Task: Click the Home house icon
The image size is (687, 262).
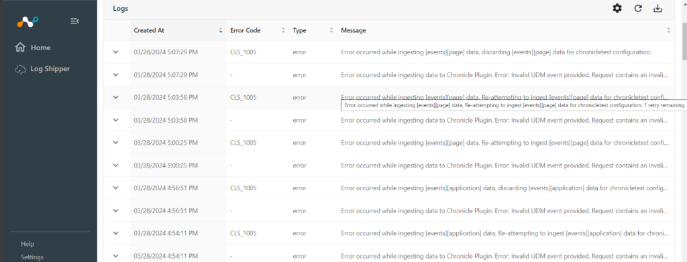Action: [x=20, y=47]
